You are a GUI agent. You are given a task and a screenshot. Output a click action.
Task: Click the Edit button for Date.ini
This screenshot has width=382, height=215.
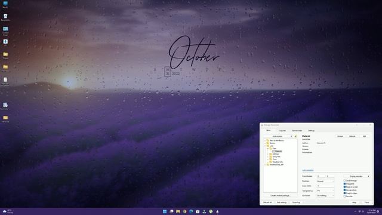point(364,136)
